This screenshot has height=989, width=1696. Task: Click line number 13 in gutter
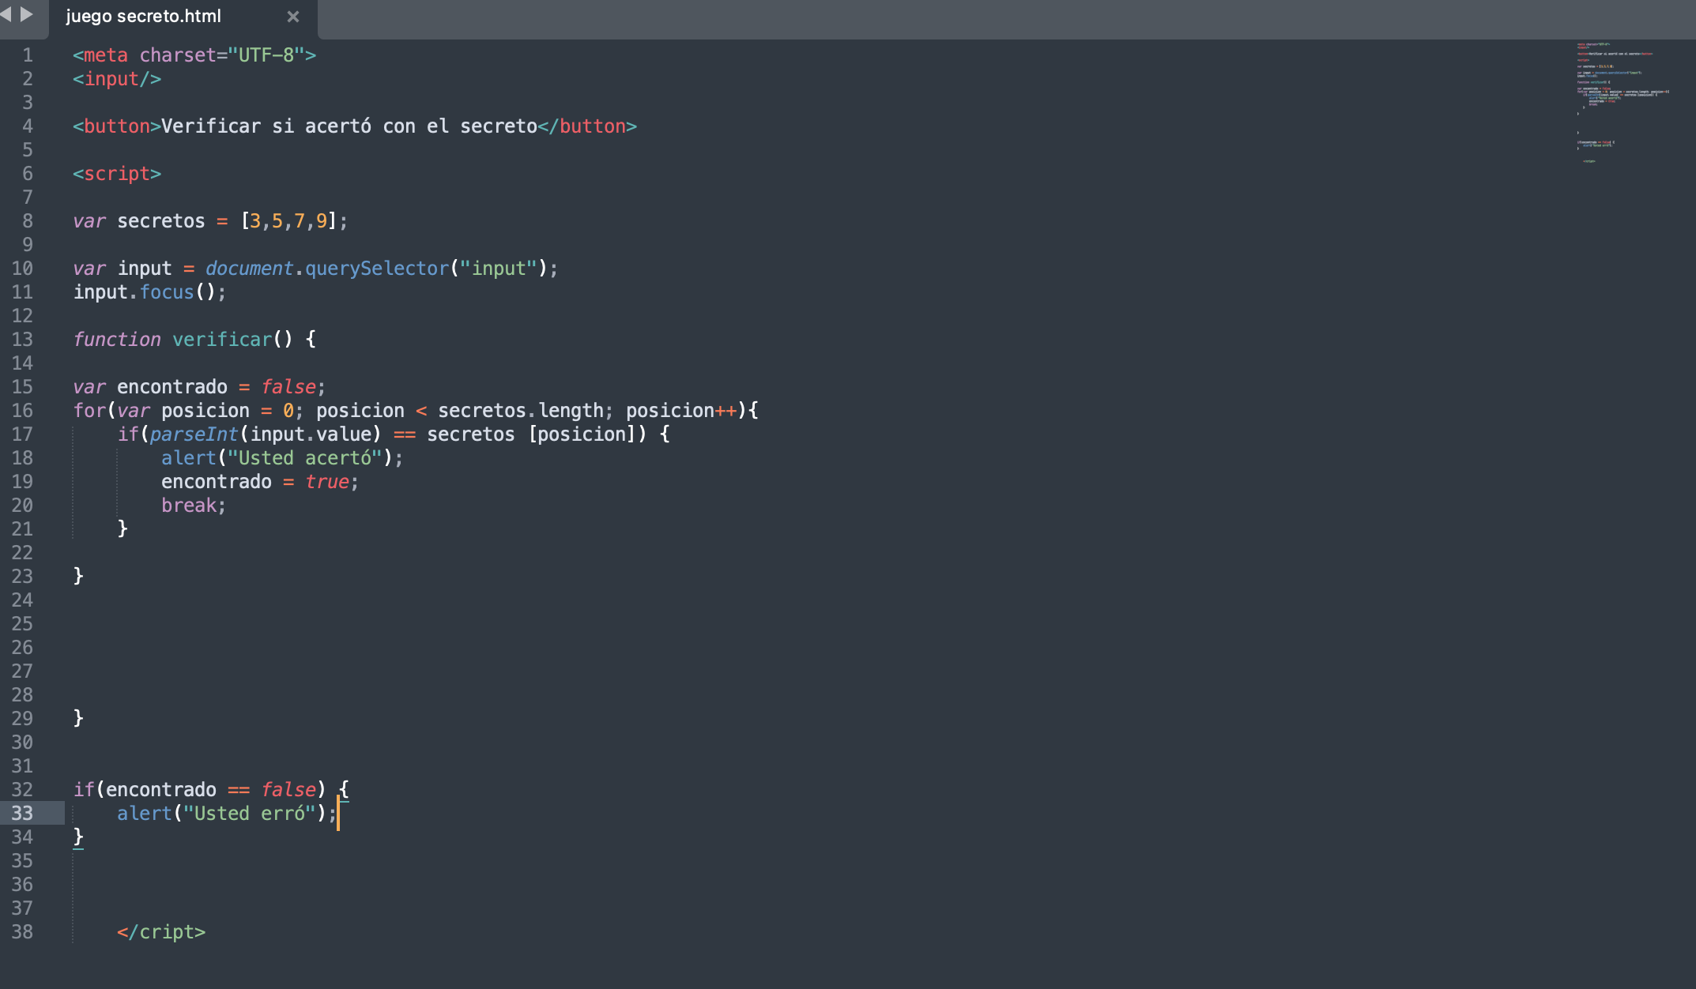coord(22,340)
